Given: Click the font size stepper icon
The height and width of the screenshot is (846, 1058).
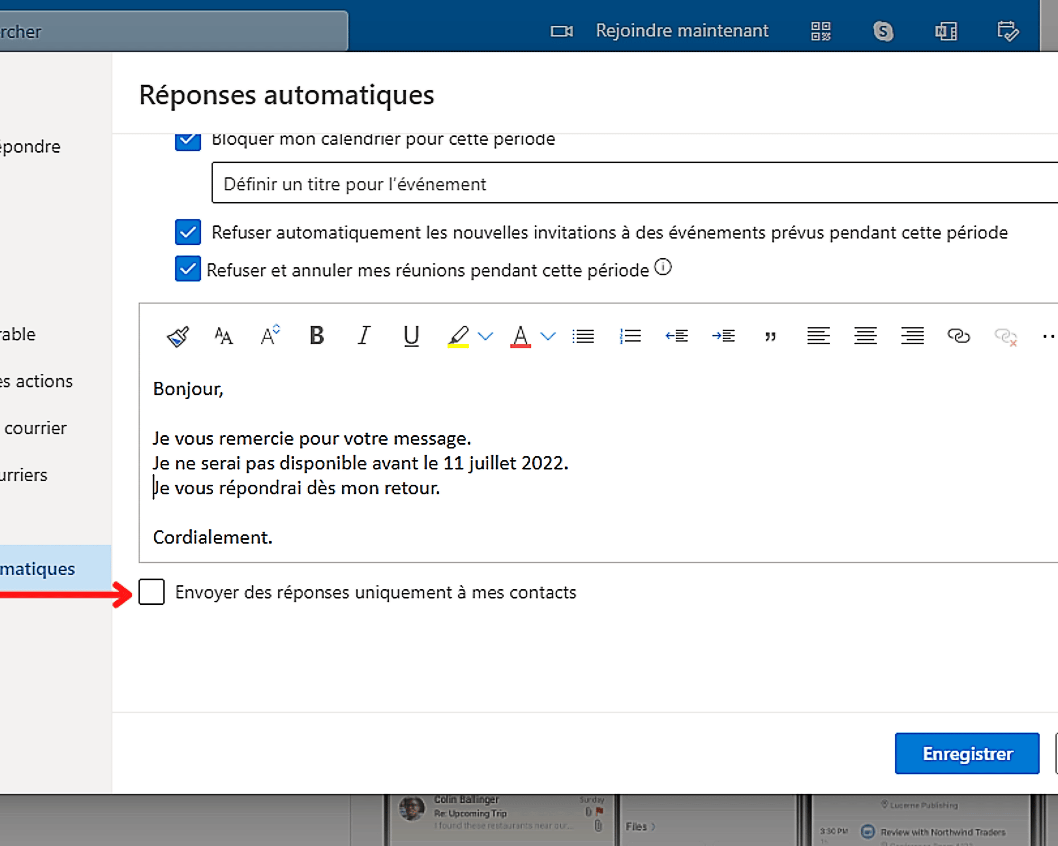Looking at the screenshot, I should click(x=270, y=335).
